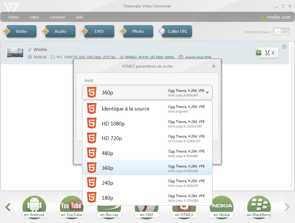Remove Wildlife file with the X icon

(284, 47)
